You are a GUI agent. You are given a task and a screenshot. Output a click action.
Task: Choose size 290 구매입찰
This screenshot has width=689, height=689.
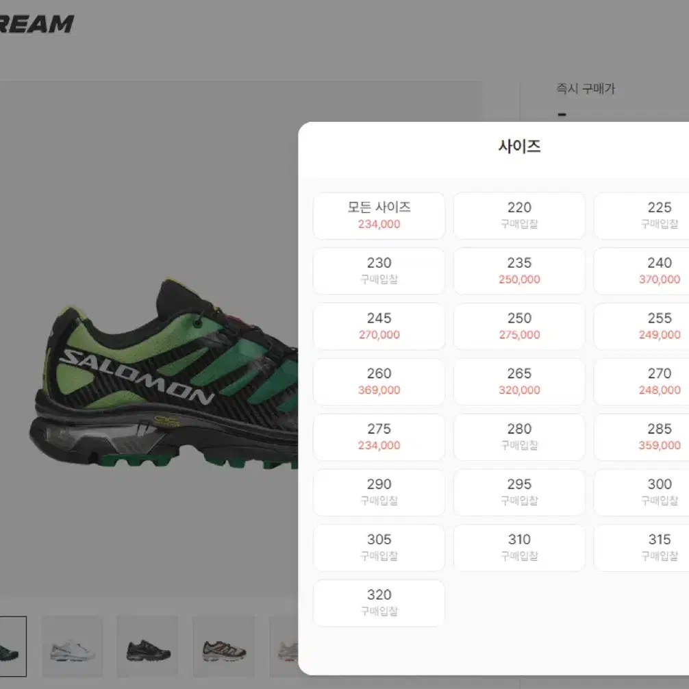(379, 492)
